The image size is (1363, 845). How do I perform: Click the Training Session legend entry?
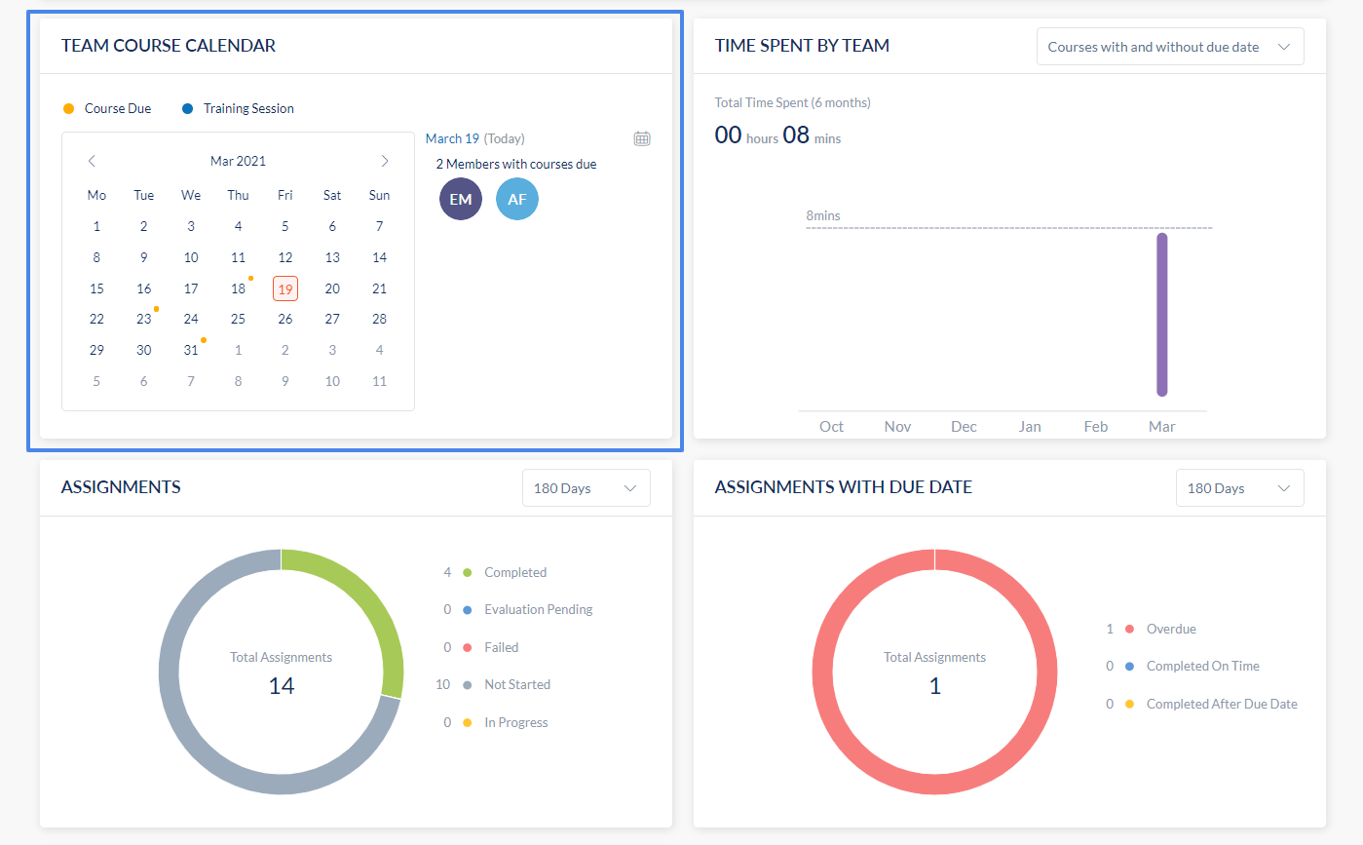coord(238,108)
